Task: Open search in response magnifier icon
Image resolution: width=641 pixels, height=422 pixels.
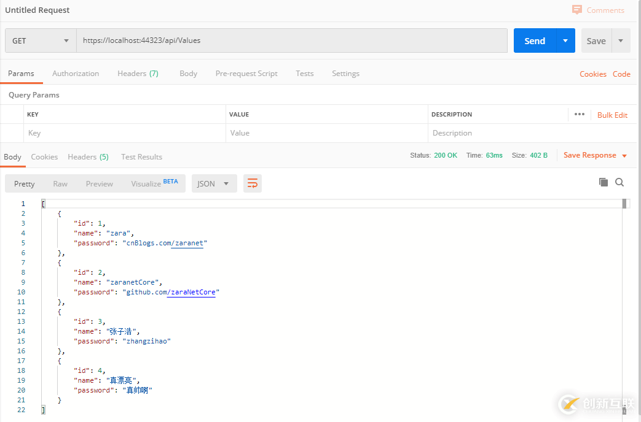Action: click(619, 182)
